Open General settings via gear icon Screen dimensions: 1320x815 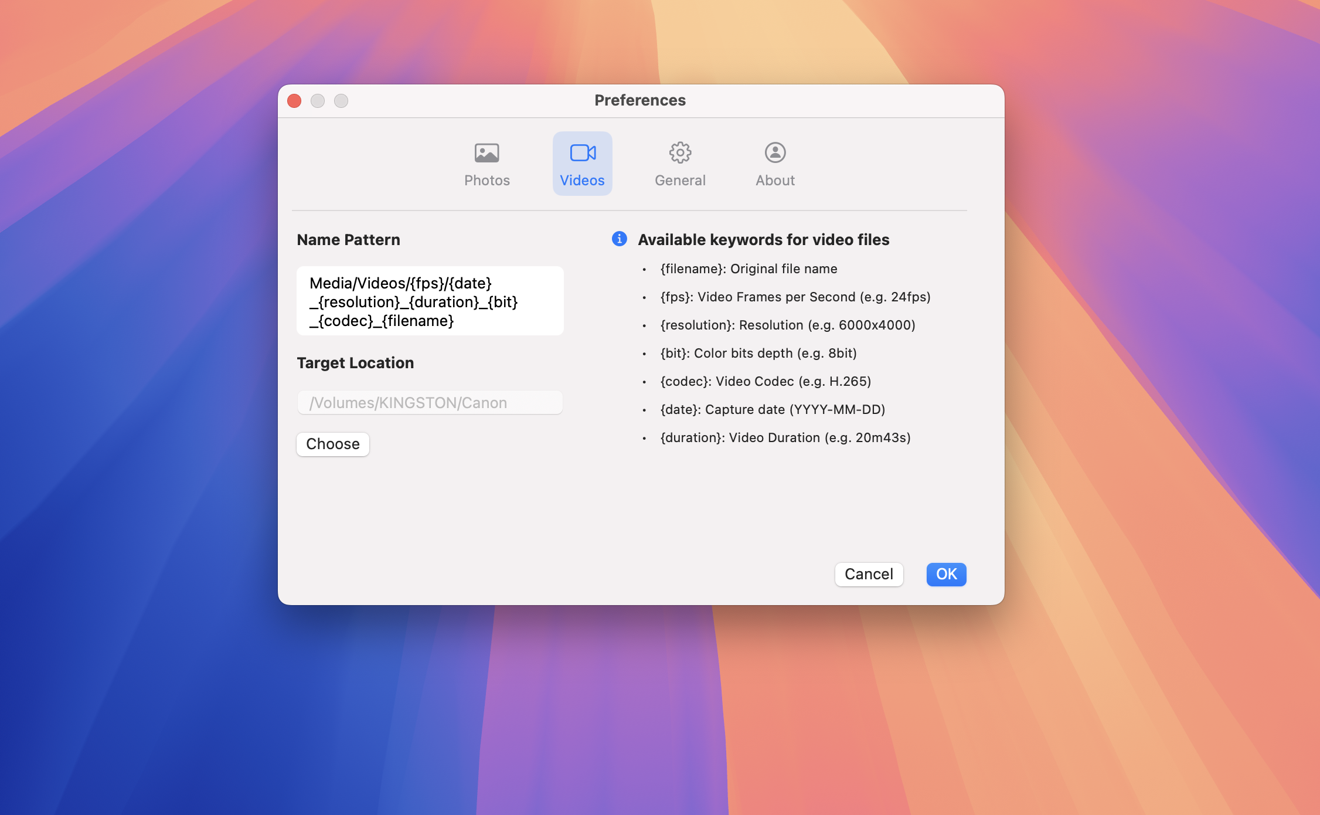680,153
